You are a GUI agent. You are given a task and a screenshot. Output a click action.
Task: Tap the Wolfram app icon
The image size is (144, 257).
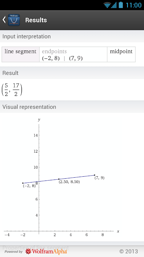pos(14,20)
